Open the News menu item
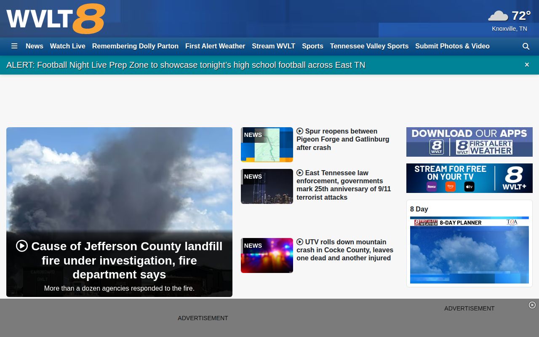This screenshot has height=337, width=539. [x=35, y=46]
